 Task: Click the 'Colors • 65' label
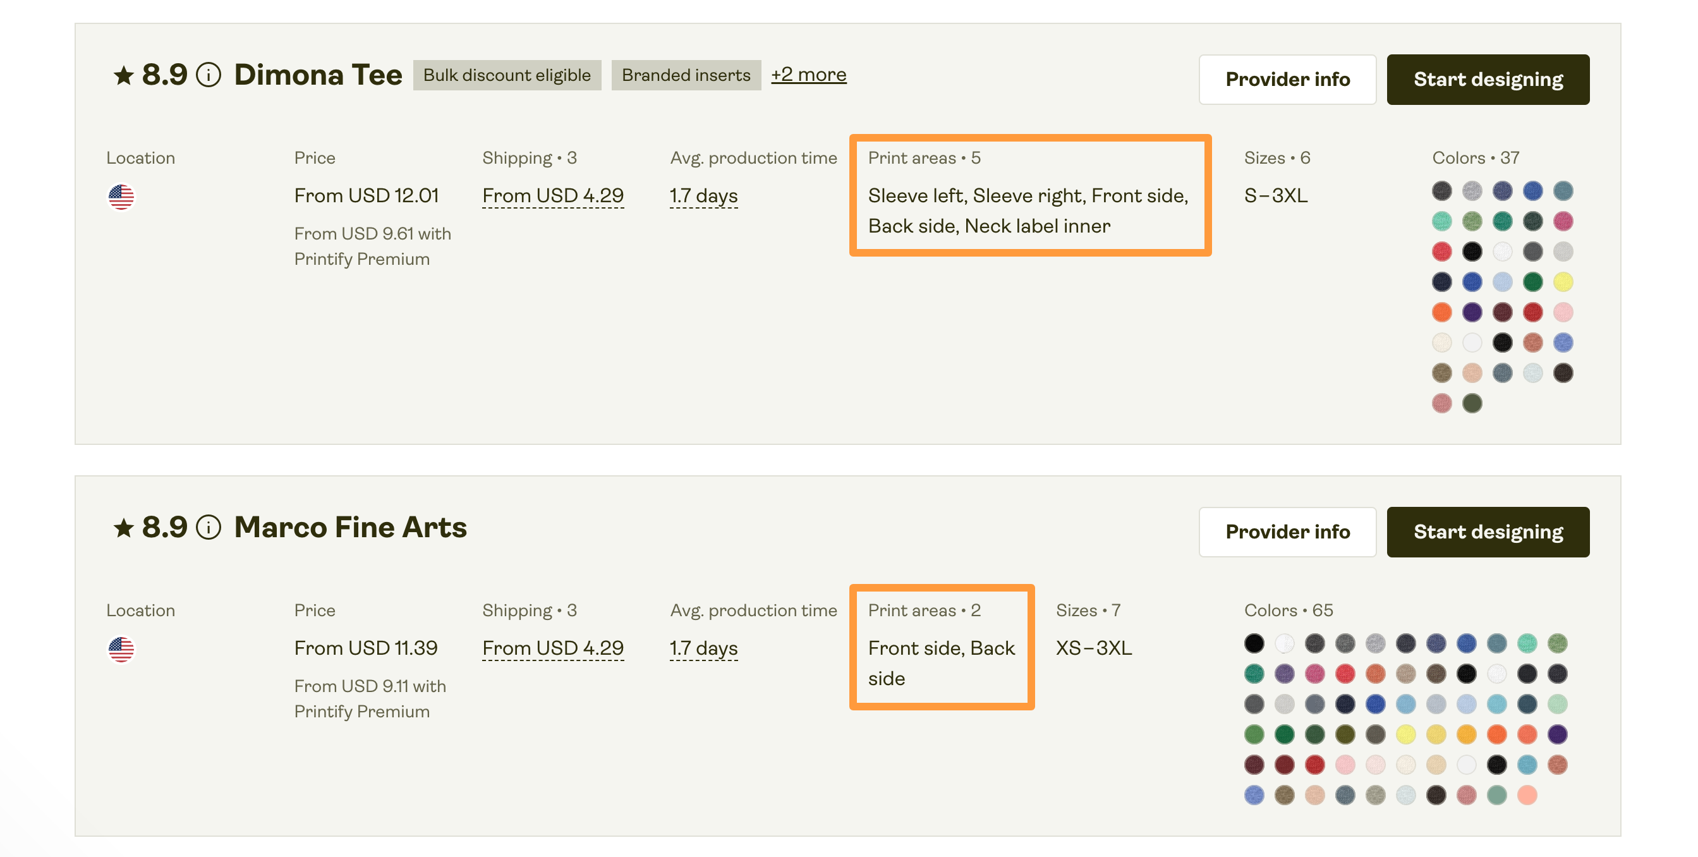1288,611
